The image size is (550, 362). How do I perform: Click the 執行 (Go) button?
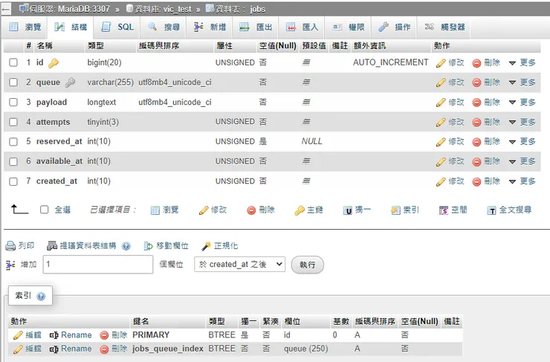pyautogui.click(x=307, y=265)
